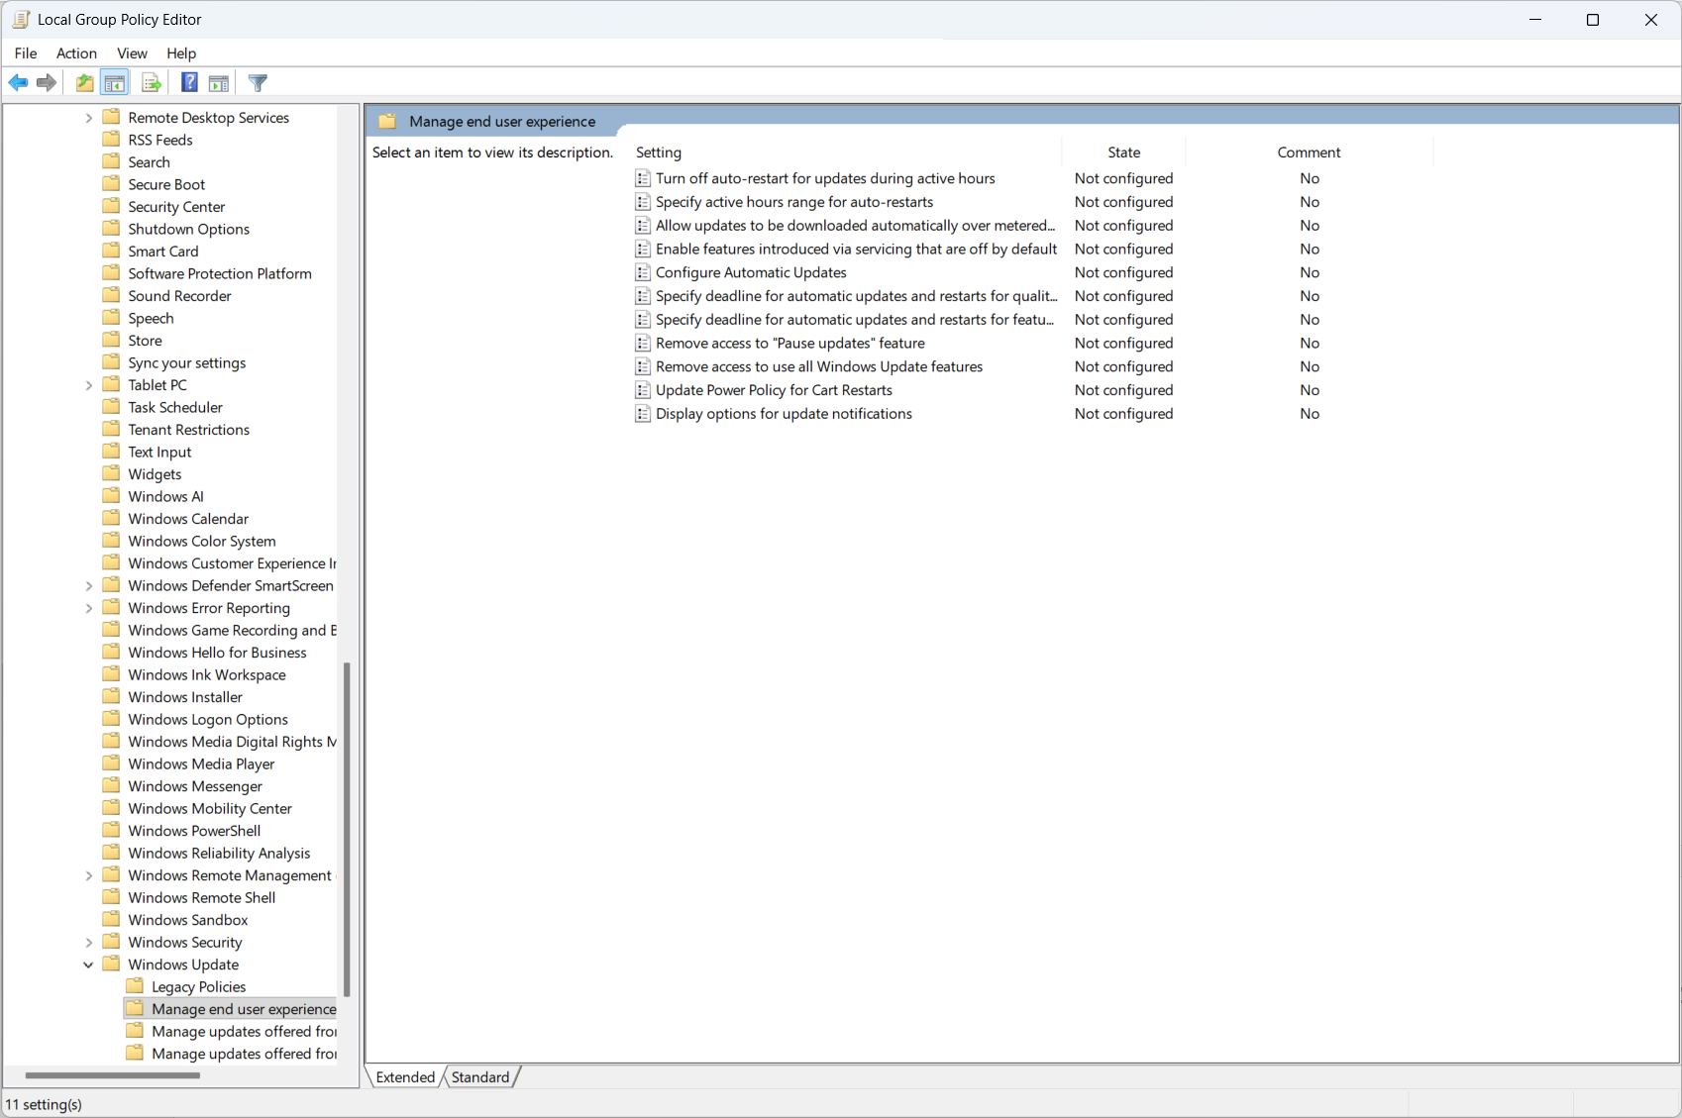Click the Show/Hide Action Pane icon
The width and height of the screenshot is (1682, 1118).
coord(218,82)
